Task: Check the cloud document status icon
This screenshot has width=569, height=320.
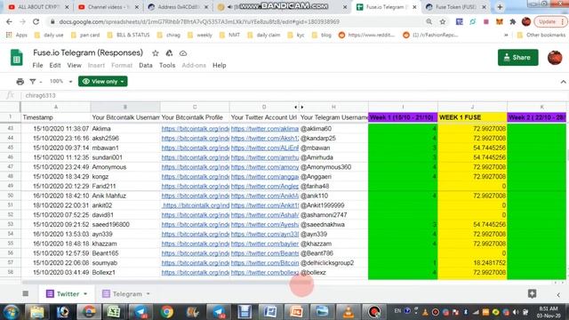Action: (183, 53)
